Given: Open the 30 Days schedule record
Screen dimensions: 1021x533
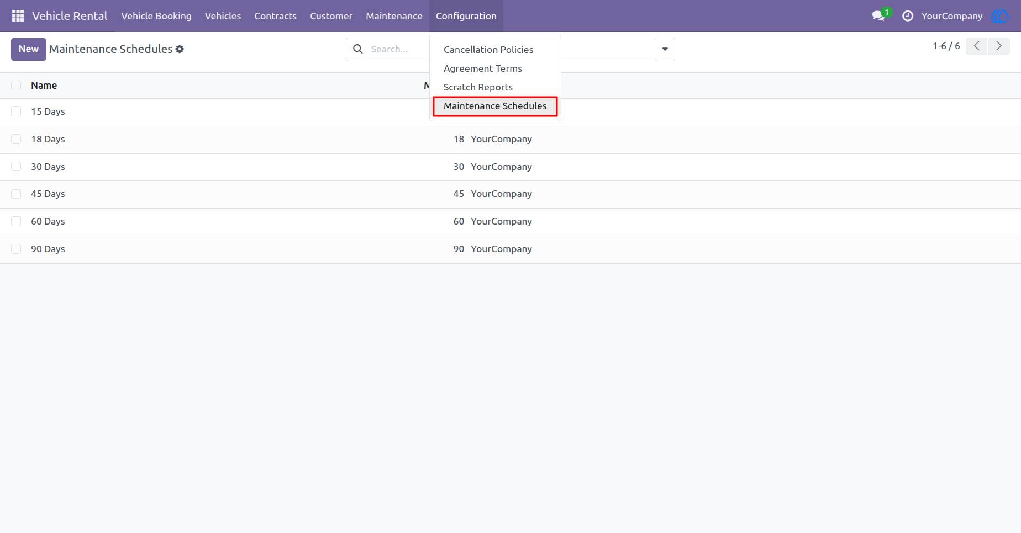Looking at the screenshot, I should (x=48, y=167).
